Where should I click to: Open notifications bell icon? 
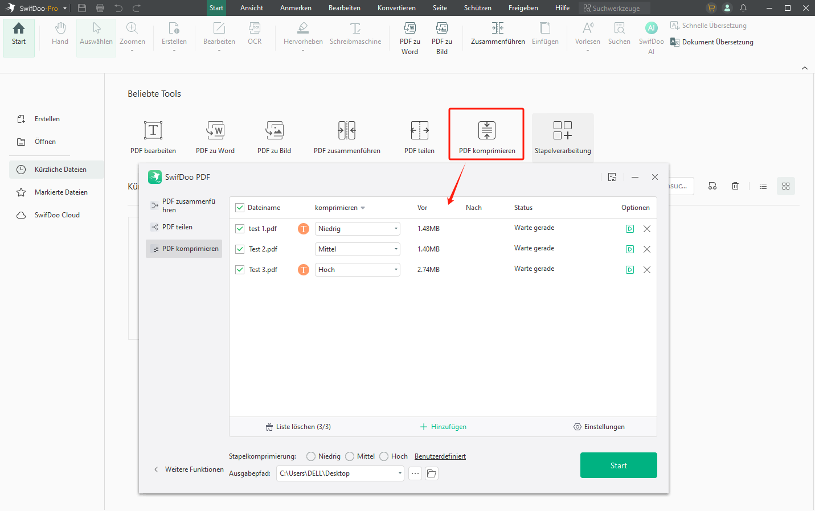[743, 8]
